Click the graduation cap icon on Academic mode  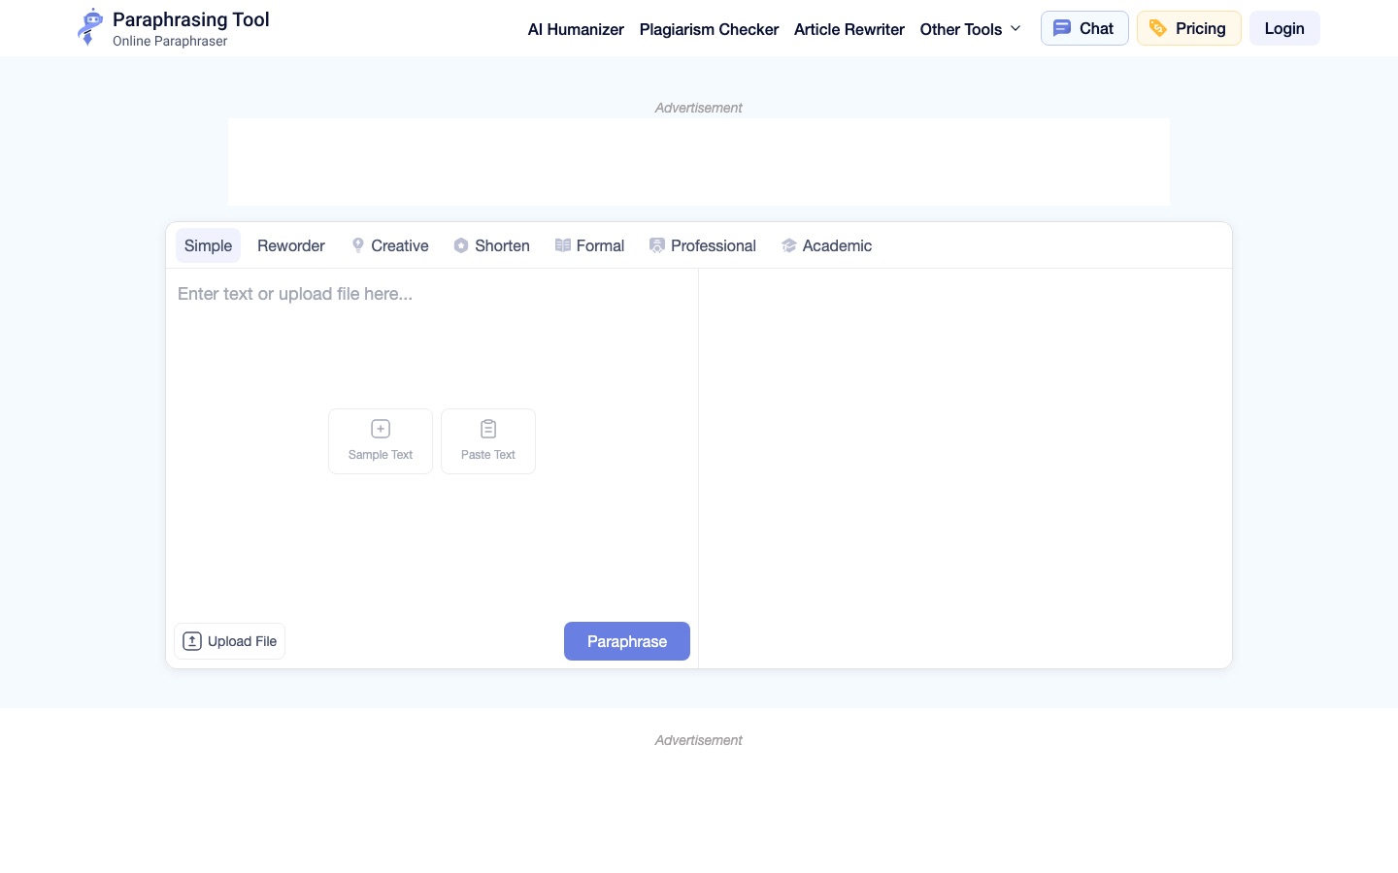pyautogui.click(x=789, y=245)
